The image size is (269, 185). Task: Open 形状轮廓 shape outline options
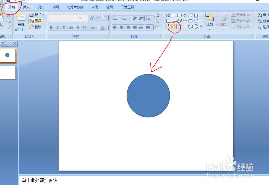(242, 21)
